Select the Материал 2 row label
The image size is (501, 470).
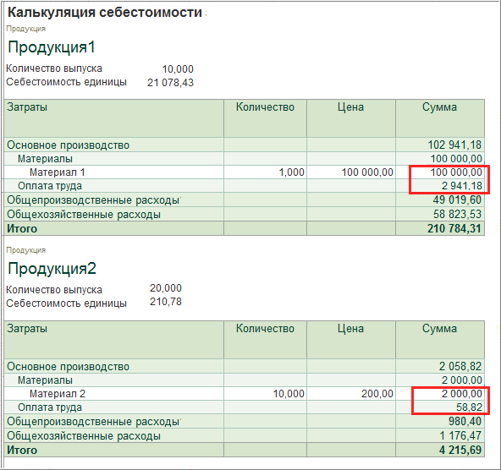coord(58,394)
